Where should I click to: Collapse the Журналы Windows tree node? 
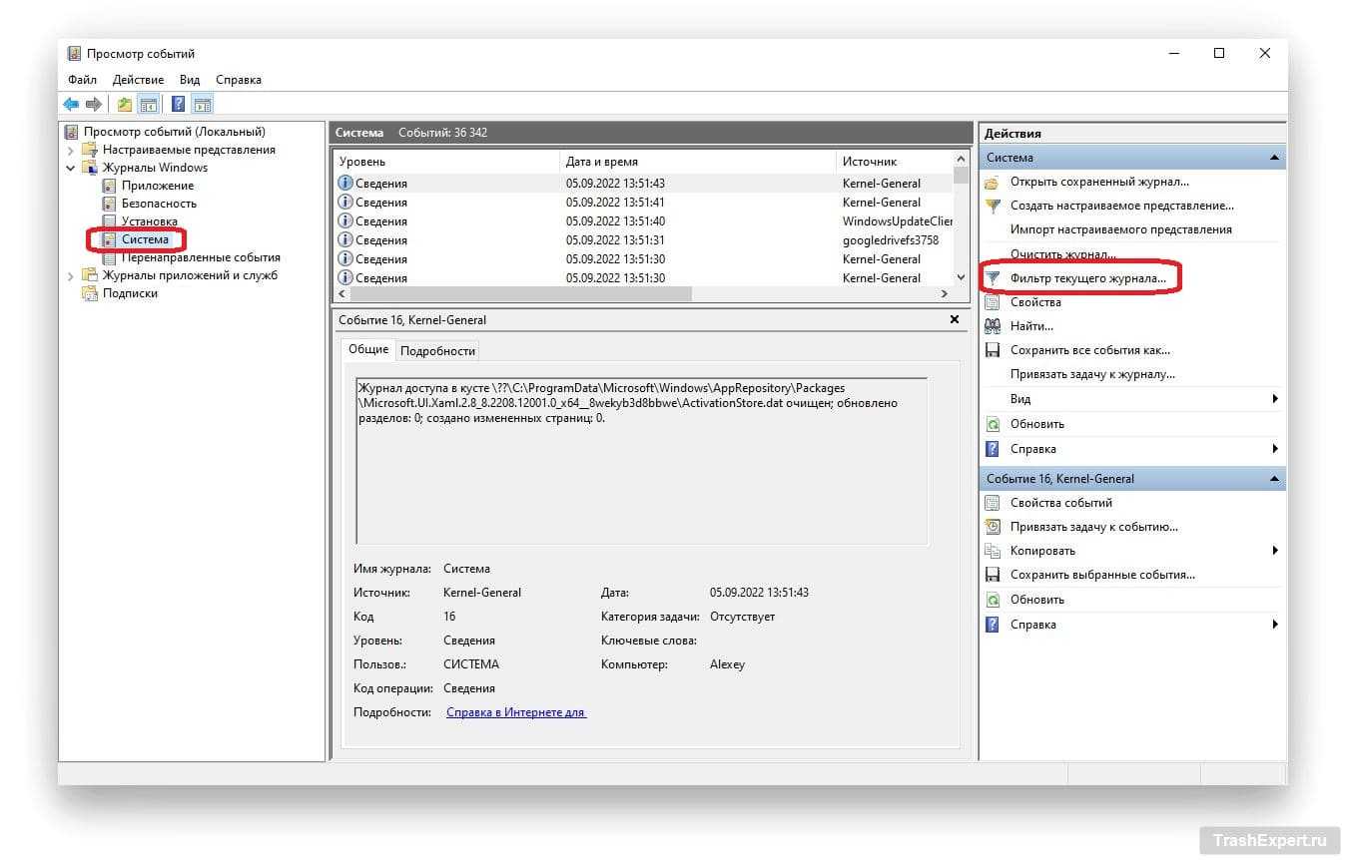coord(71,168)
